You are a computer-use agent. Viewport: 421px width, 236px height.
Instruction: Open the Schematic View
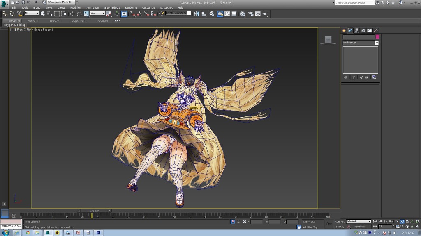[234, 14]
